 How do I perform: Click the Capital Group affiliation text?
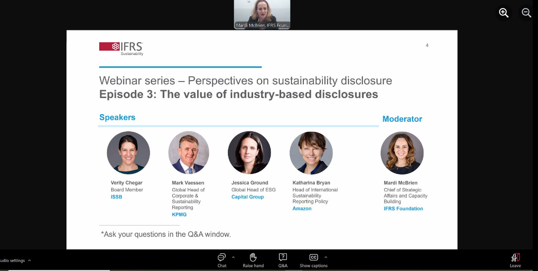point(247,197)
